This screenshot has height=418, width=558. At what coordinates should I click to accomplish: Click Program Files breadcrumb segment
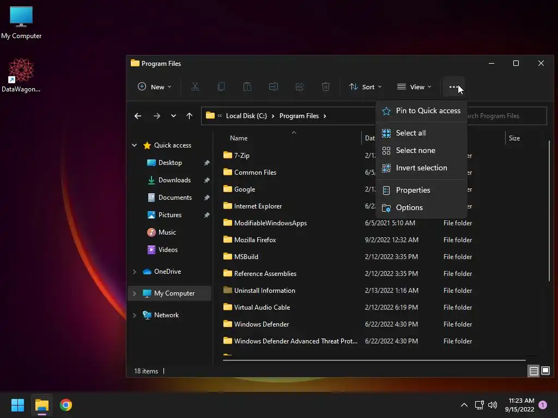(x=299, y=116)
